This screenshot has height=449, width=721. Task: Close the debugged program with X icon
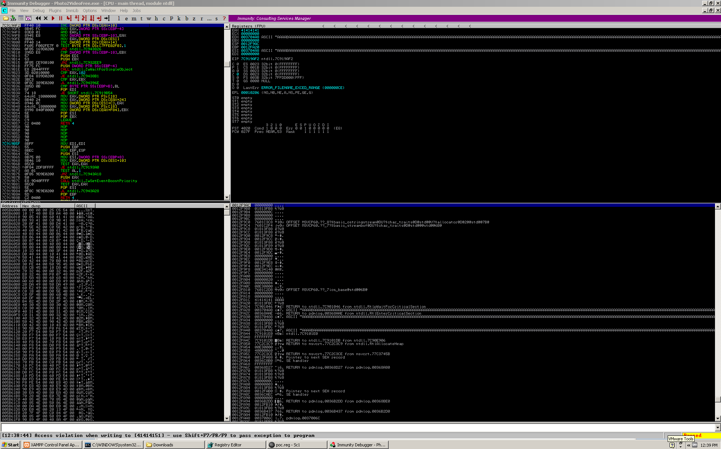[x=45, y=18]
